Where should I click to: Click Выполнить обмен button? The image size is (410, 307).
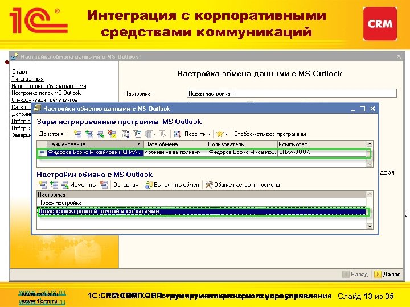[172, 185]
